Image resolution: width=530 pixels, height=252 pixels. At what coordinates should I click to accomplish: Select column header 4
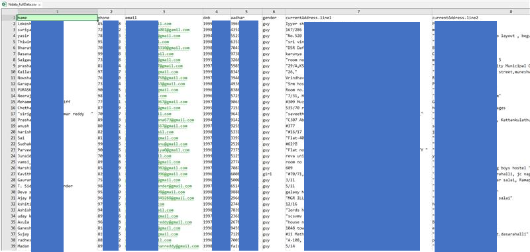pos(217,12)
